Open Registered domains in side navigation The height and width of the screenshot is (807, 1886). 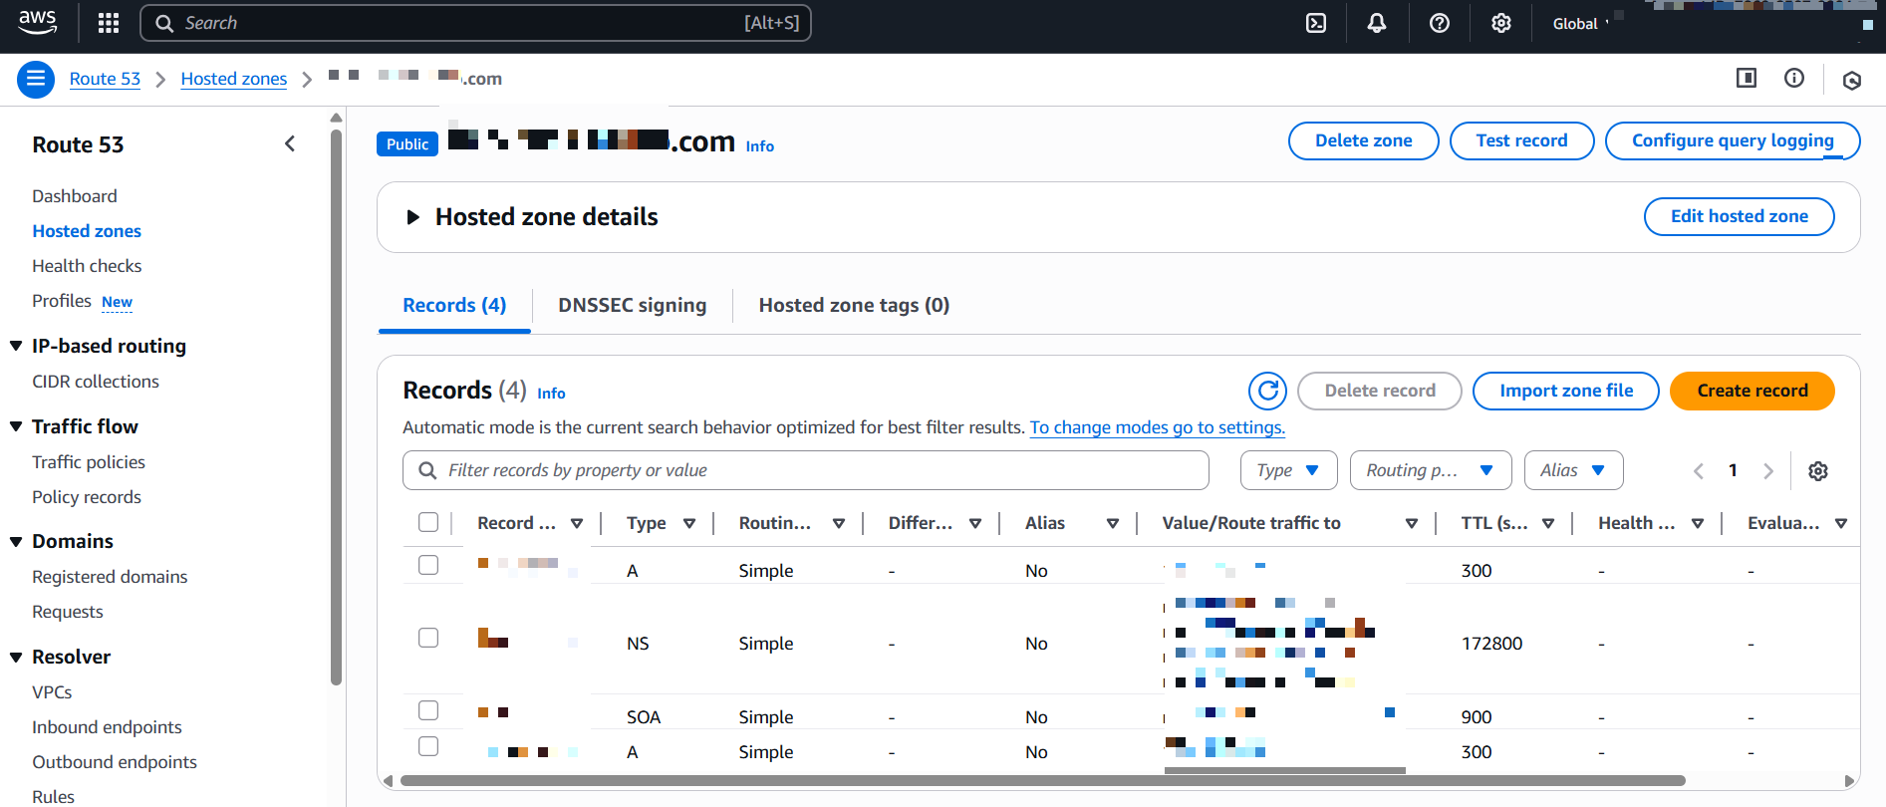coord(110,577)
